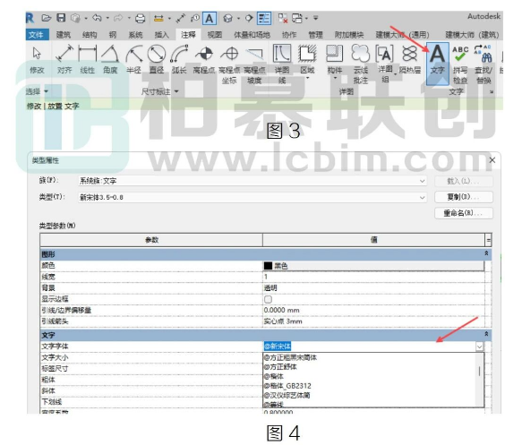
Task: Click the 黑色 color swatch value
Action: 373,266
